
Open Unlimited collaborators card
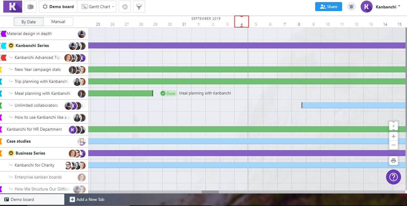coord(36,106)
